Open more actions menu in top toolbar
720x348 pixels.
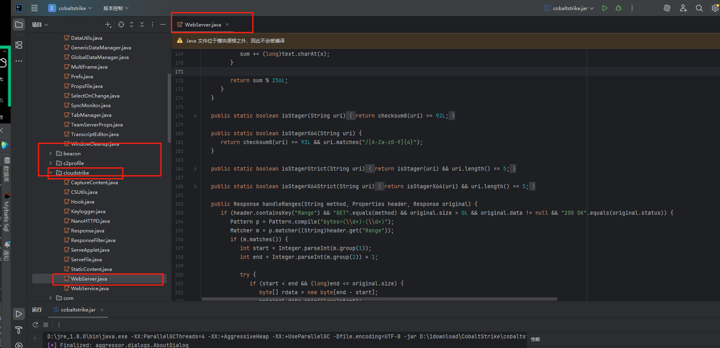(x=632, y=8)
